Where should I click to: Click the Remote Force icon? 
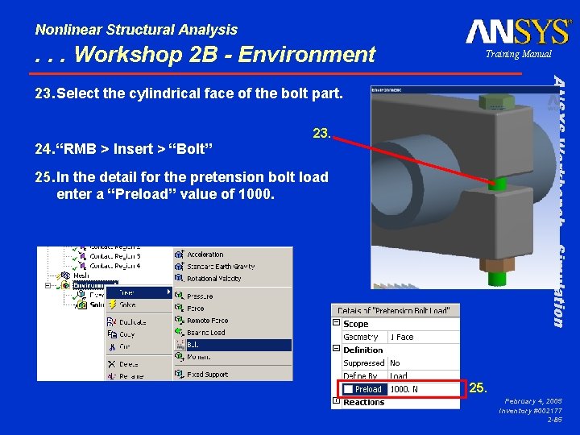tap(180, 320)
